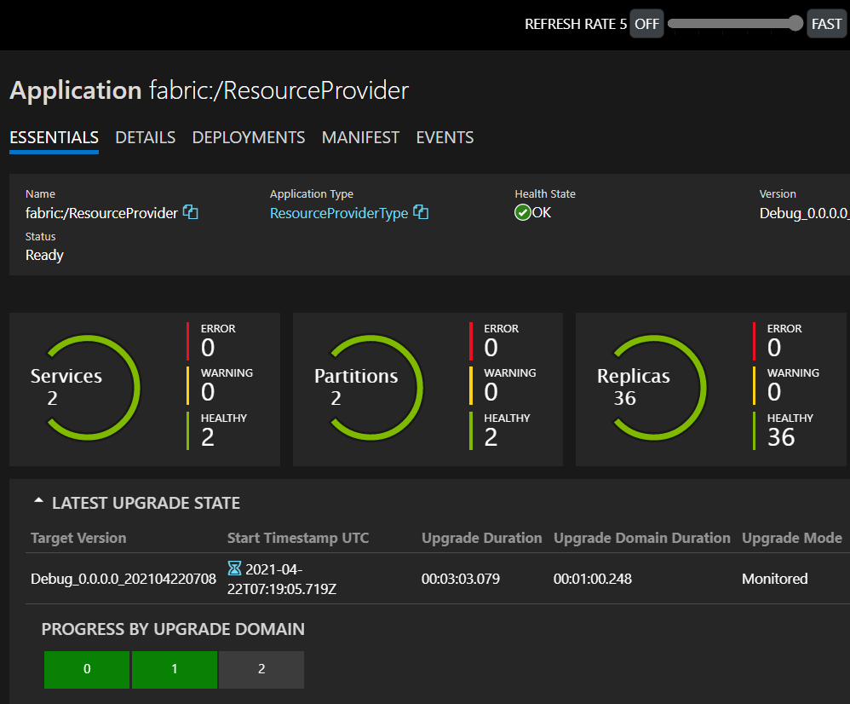Click the Replicas healthy count 36

781,437
